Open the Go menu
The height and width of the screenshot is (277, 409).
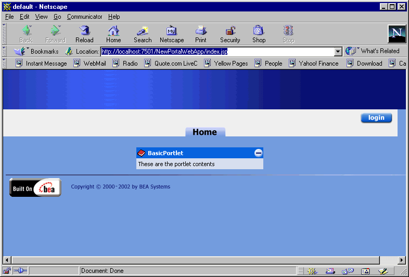click(57, 17)
